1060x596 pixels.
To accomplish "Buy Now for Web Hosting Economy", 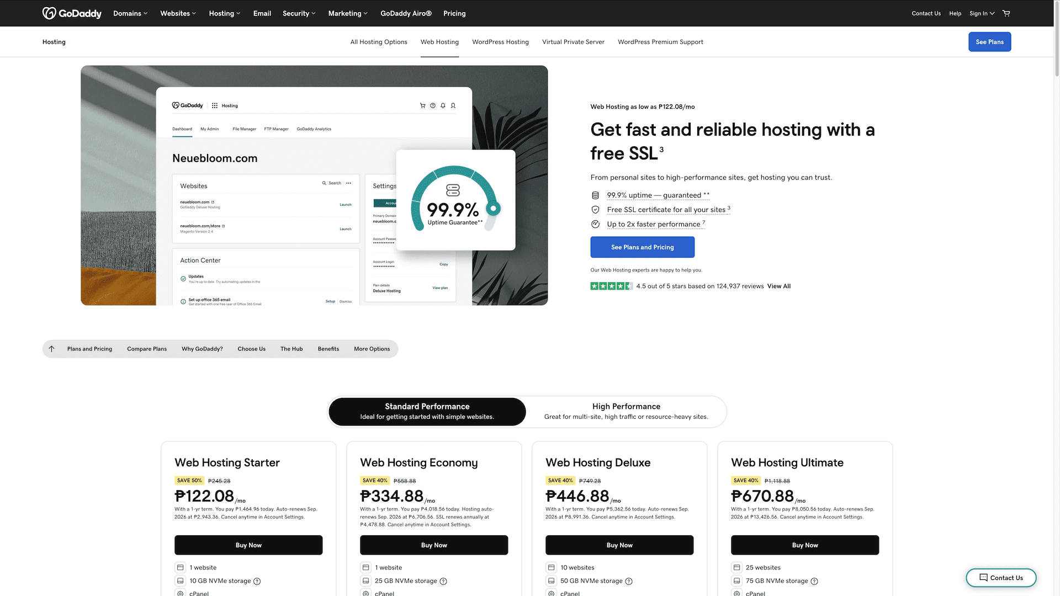I will pos(434,545).
